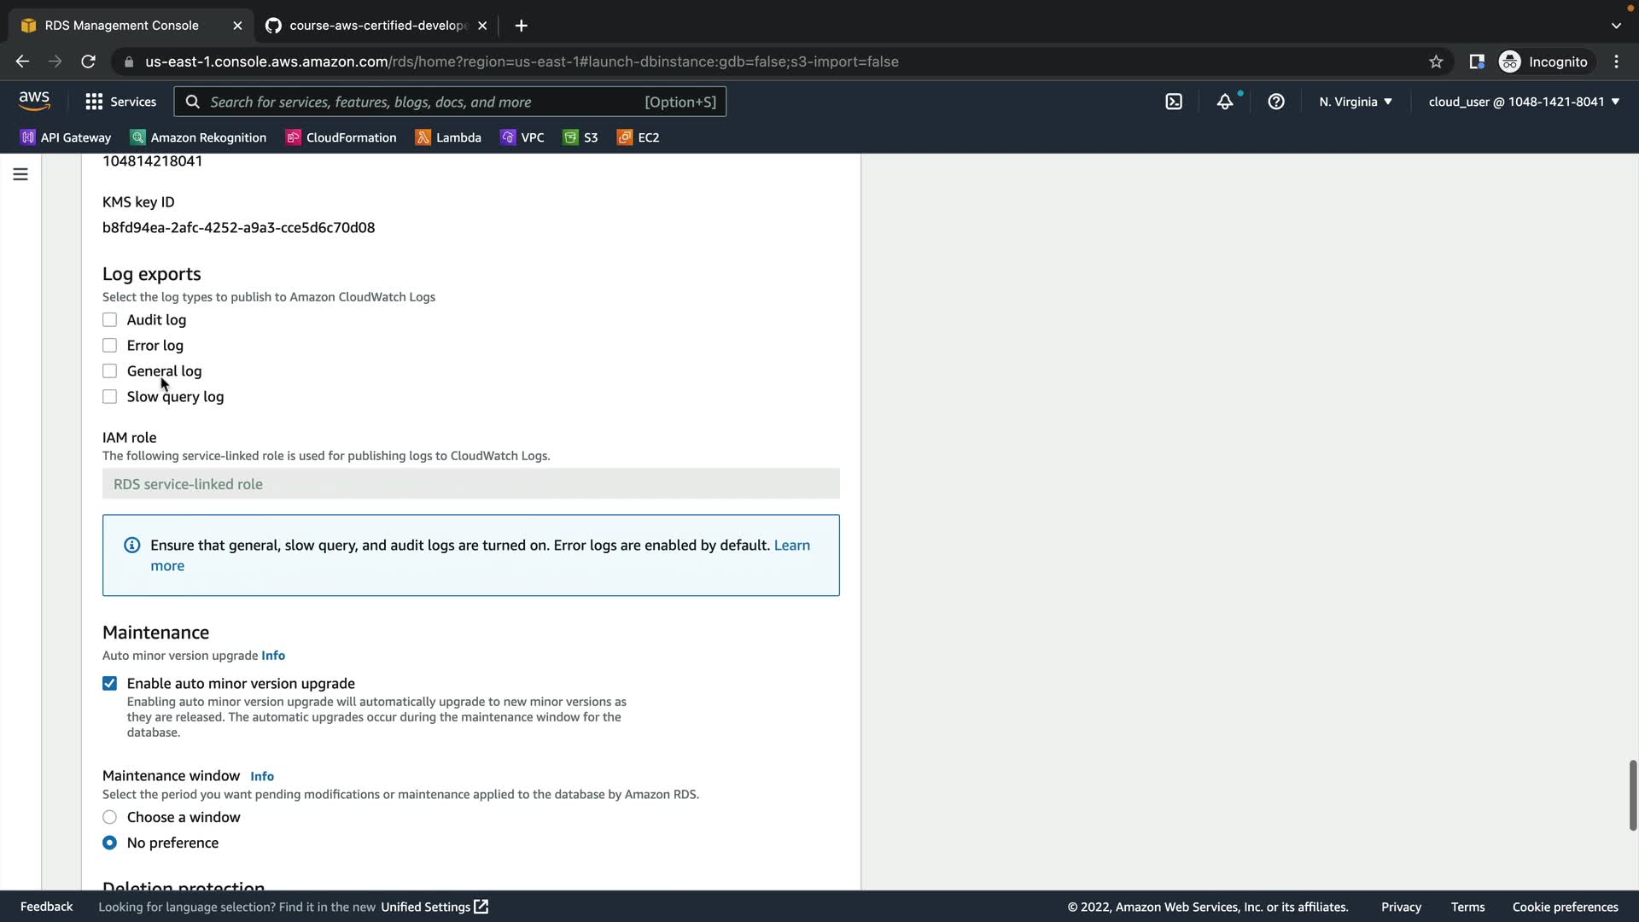The image size is (1639, 922).
Task: Bookmark page with star icon
Action: tap(1436, 61)
